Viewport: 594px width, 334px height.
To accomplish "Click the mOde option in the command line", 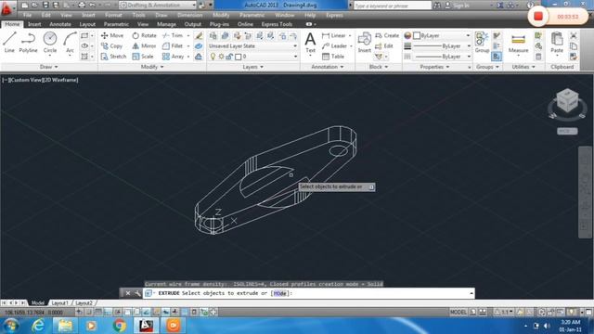I will coord(280,293).
